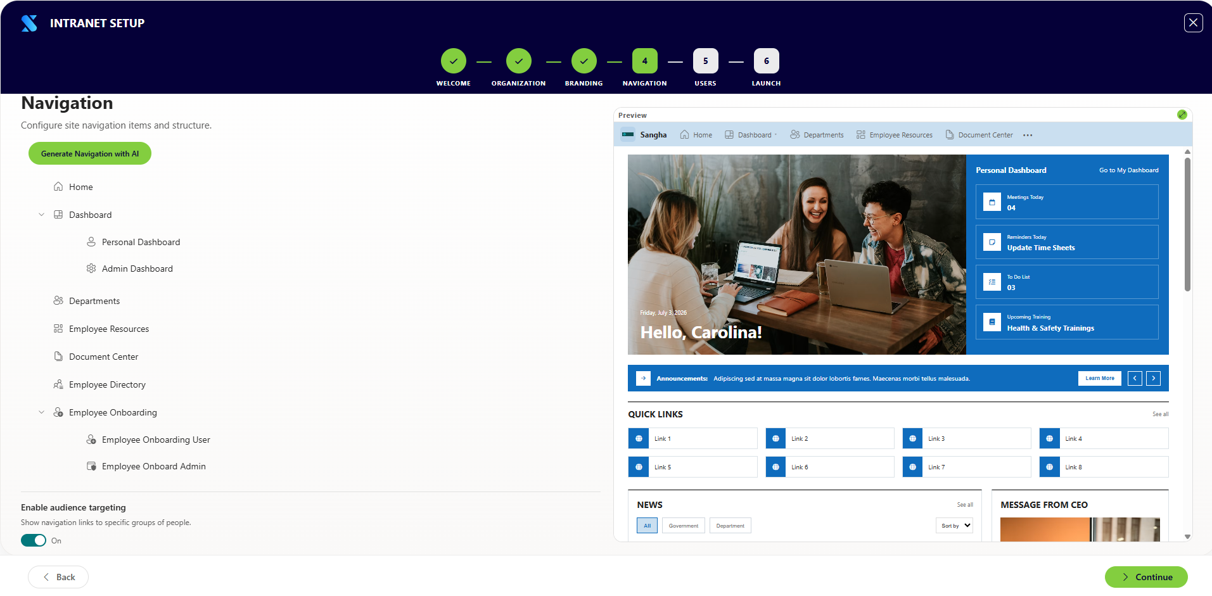Click the Employee Resources icon in tree
The height and width of the screenshot is (596, 1212).
(x=58, y=329)
